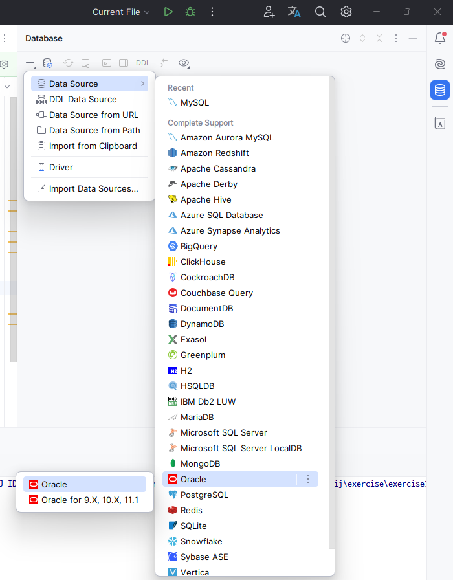
Task: Select ClickHouse
Action: 240,262
